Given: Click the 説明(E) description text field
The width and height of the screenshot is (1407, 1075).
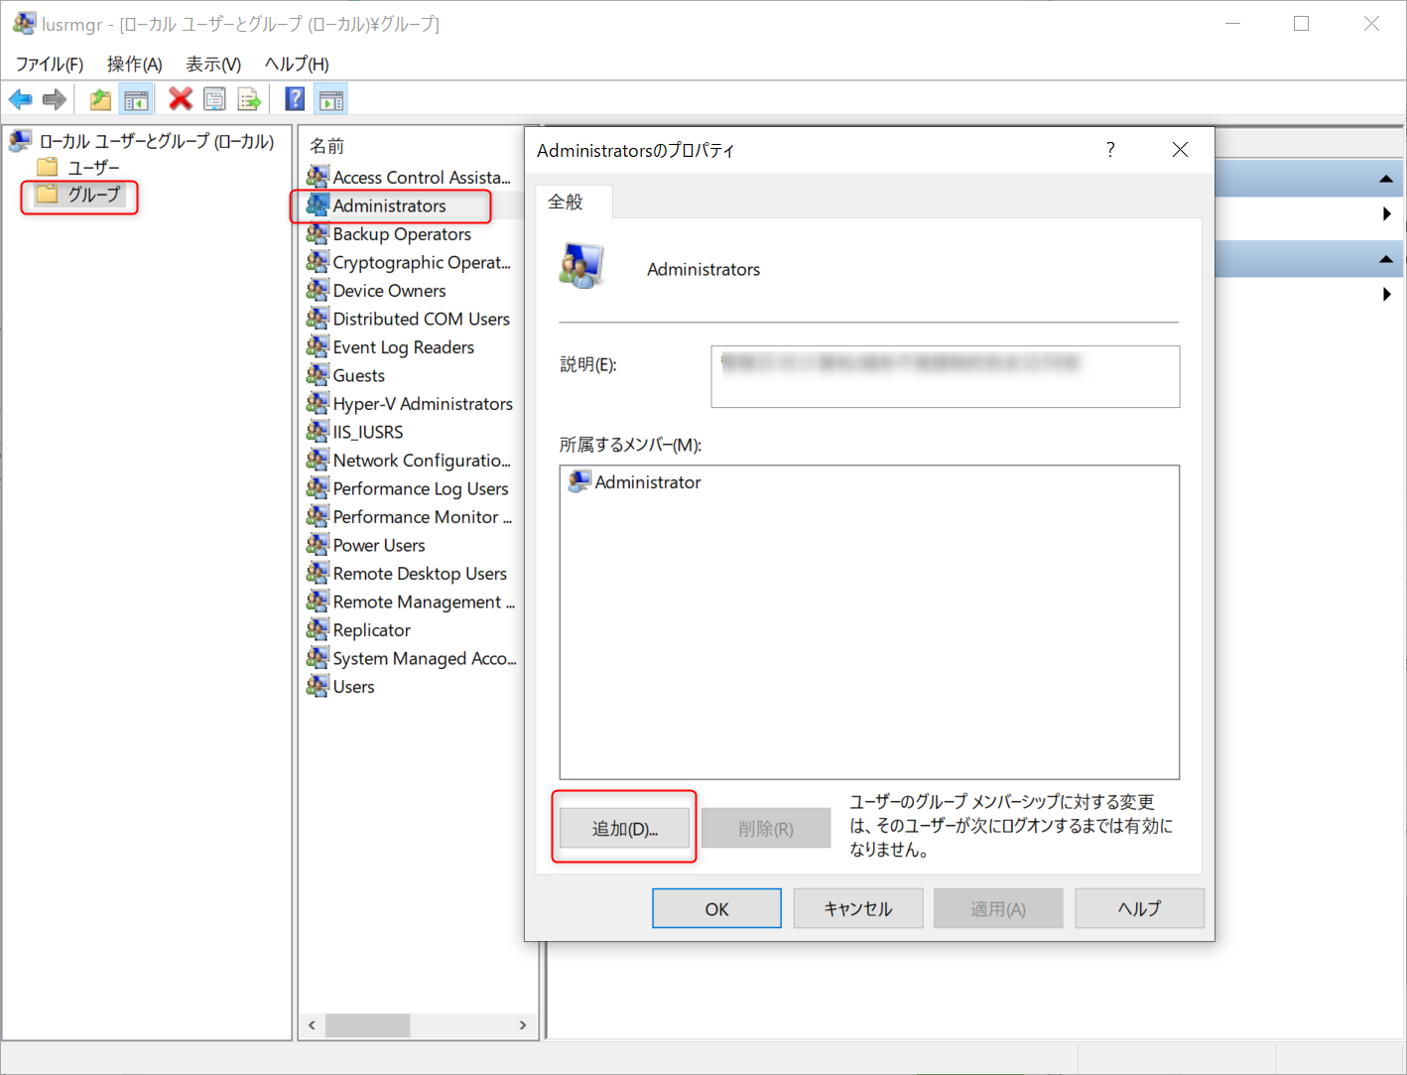Looking at the screenshot, I should [945, 377].
